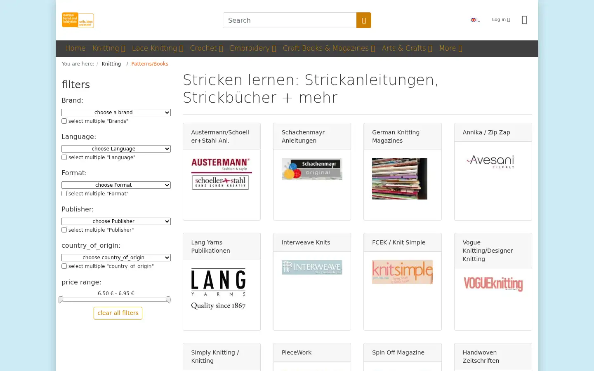Open the German Knitting Magazines photo

click(x=400, y=179)
